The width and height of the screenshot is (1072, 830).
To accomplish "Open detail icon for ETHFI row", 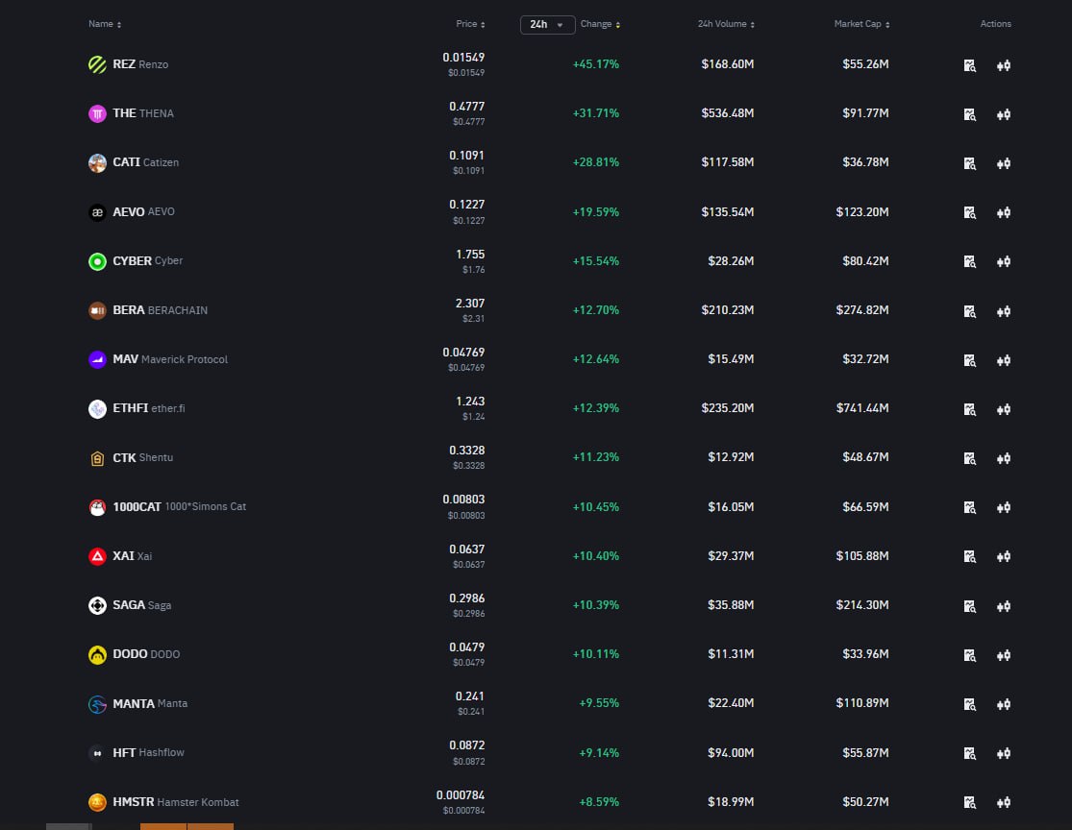I will tap(969, 409).
